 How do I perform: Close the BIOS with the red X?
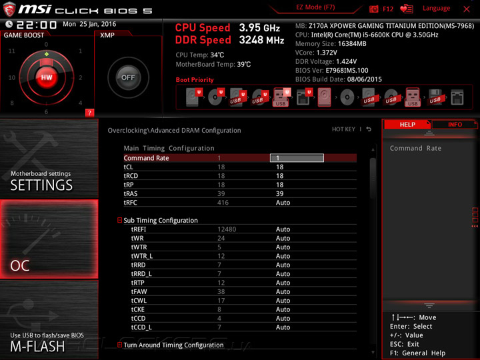coord(467,9)
